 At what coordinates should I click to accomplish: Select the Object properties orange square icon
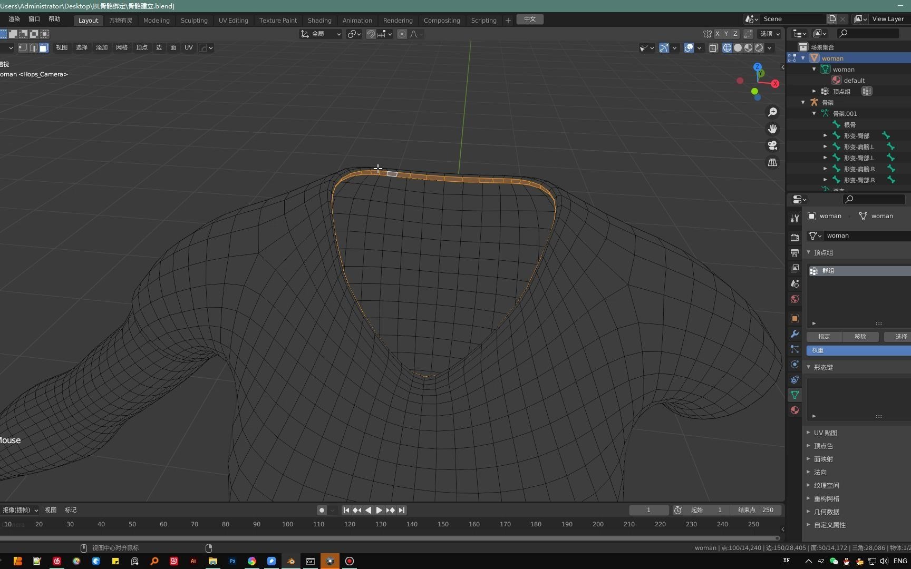click(x=794, y=318)
